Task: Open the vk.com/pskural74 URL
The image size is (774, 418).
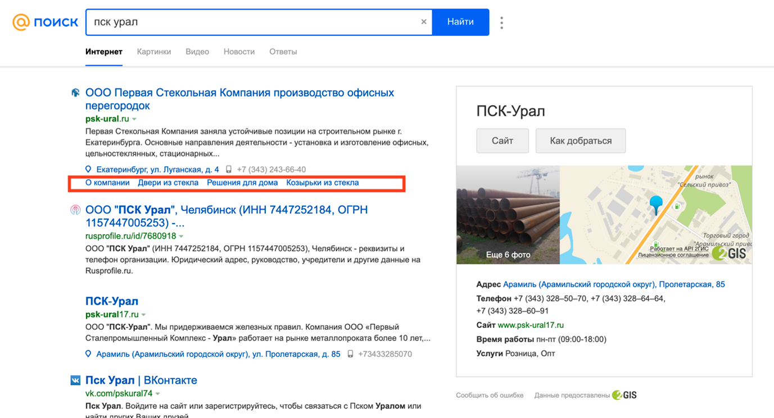Action: [x=119, y=393]
